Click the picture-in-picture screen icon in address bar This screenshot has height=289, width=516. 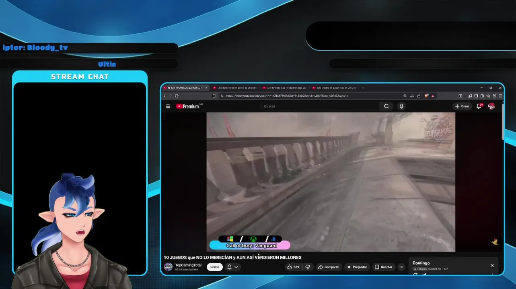point(412,96)
